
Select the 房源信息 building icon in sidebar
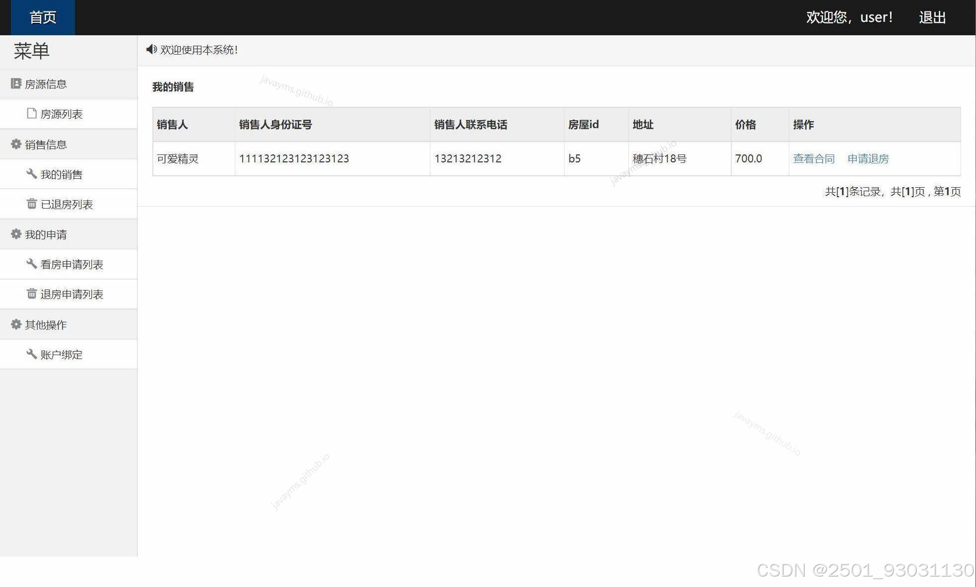click(15, 83)
